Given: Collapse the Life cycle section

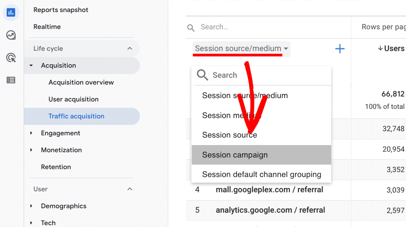Looking at the screenshot, I should (x=130, y=48).
